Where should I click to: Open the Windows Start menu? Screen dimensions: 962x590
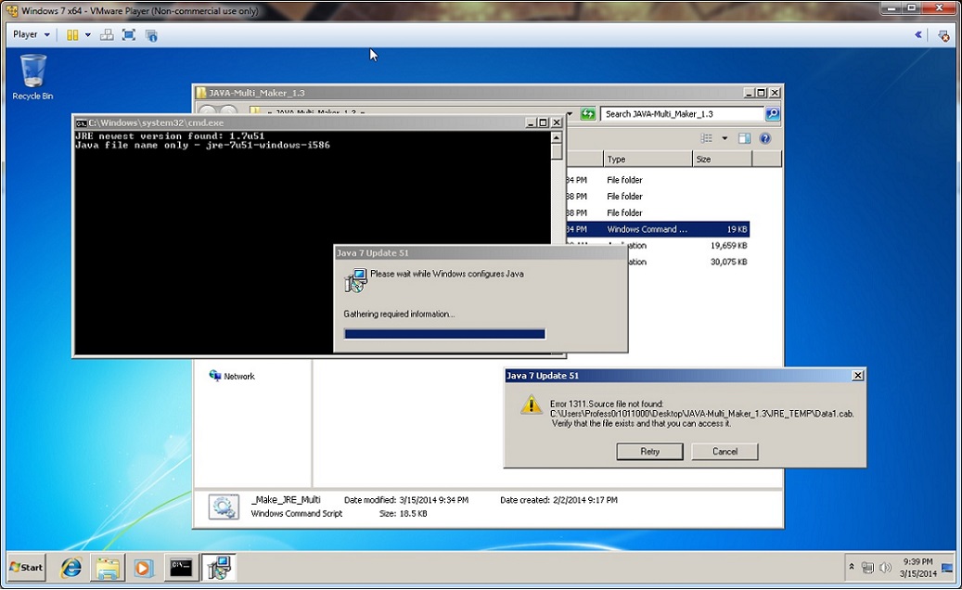click(x=26, y=568)
